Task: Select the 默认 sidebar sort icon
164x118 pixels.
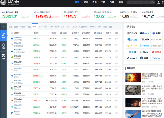Action: coord(3,35)
